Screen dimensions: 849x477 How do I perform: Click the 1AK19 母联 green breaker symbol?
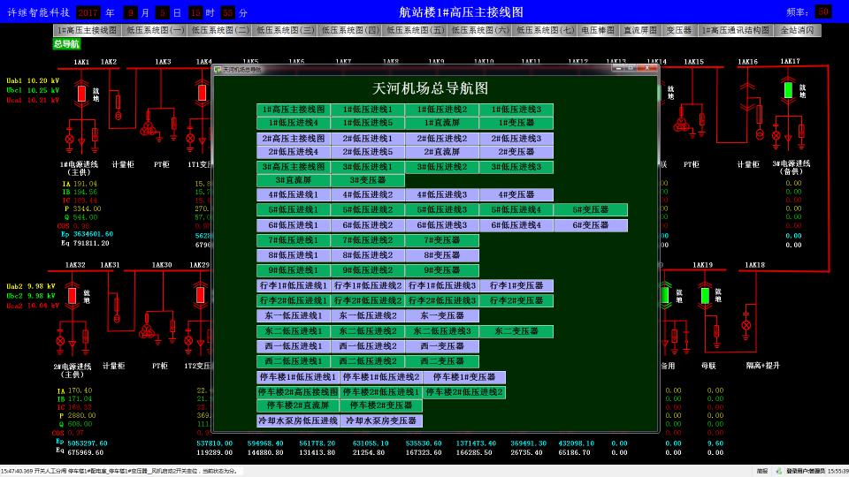click(x=705, y=294)
